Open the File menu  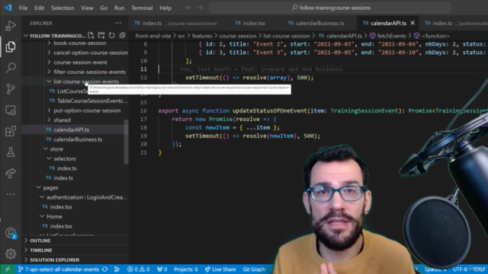pos(24,8)
